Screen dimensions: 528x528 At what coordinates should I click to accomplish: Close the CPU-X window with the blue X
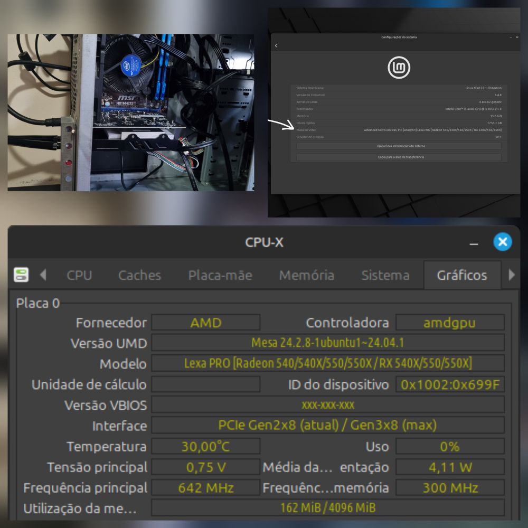pyautogui.click(x=503, y=242)
